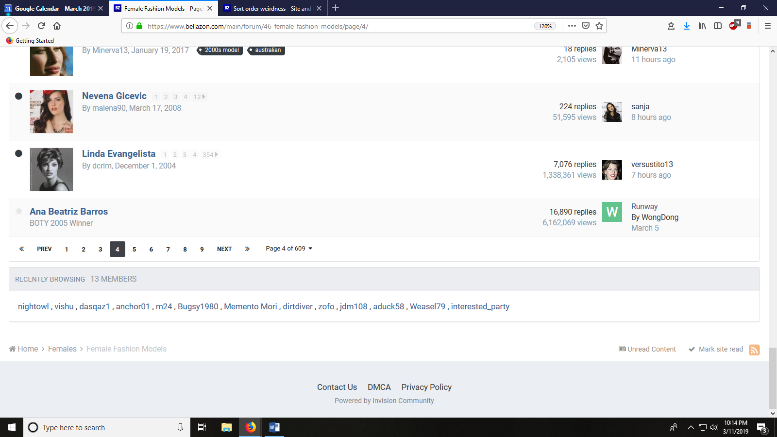This screenshot has height=437, width=777.
Task: Go to the NEXT page
Action: [224, 249]
